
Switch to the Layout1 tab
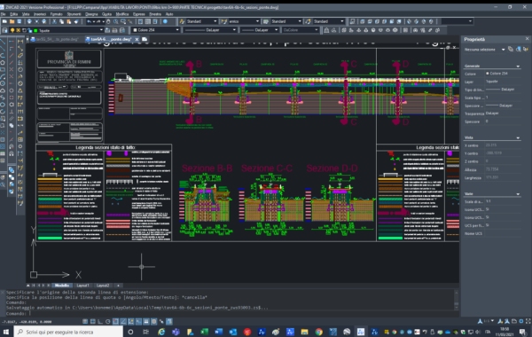coord(82,286)
